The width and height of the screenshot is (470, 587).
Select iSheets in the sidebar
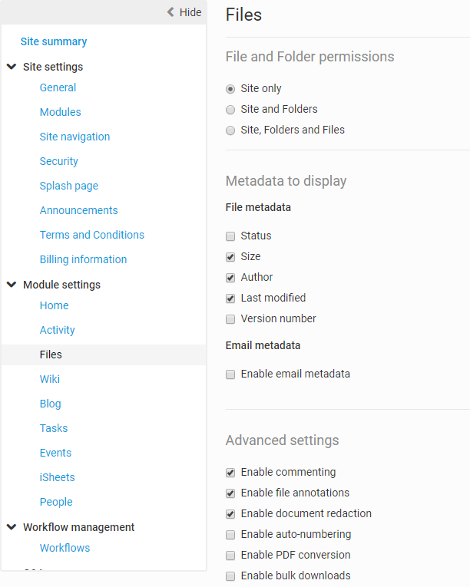(58, 477)
